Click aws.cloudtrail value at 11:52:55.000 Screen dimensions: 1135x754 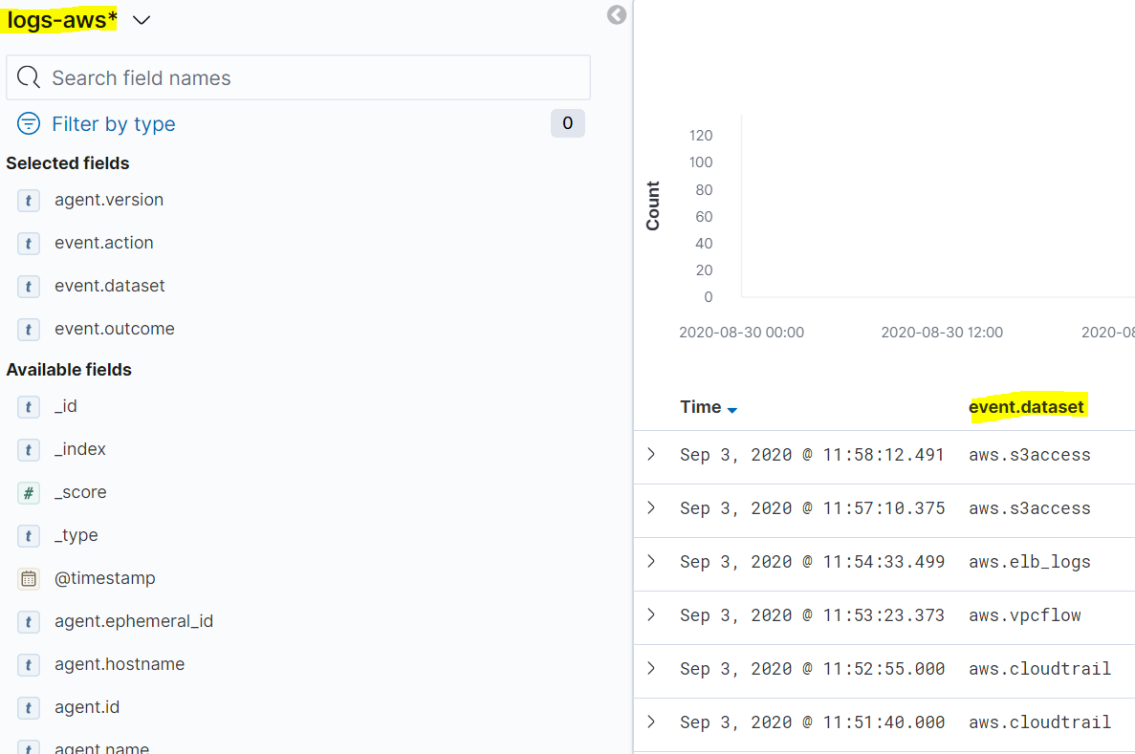pyautogui.click(x=1039, y=669)
